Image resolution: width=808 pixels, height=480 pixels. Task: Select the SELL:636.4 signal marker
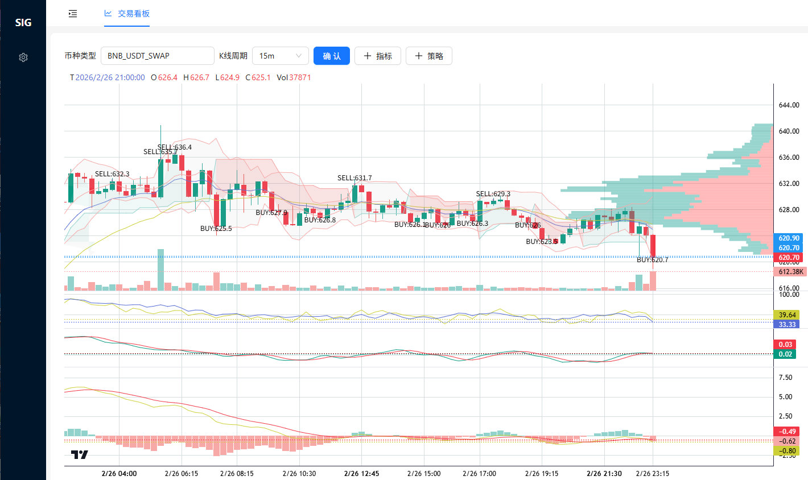(x=175, y=147)
